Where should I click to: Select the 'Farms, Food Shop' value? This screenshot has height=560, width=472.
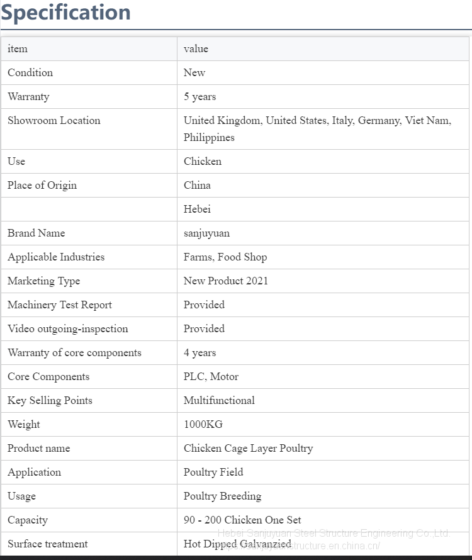pyautogui.click(x=225, y=257)
